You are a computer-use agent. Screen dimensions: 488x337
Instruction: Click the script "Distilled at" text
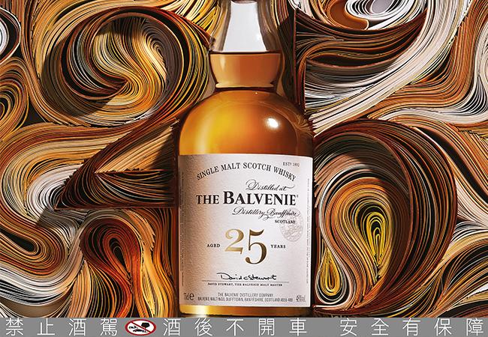pyautogui.click(x=270, y=186)
